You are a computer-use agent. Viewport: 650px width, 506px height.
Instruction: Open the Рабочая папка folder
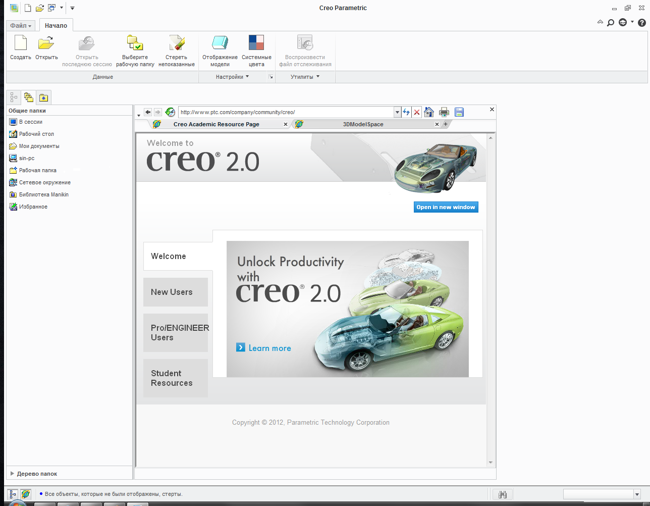click(33, 170)
